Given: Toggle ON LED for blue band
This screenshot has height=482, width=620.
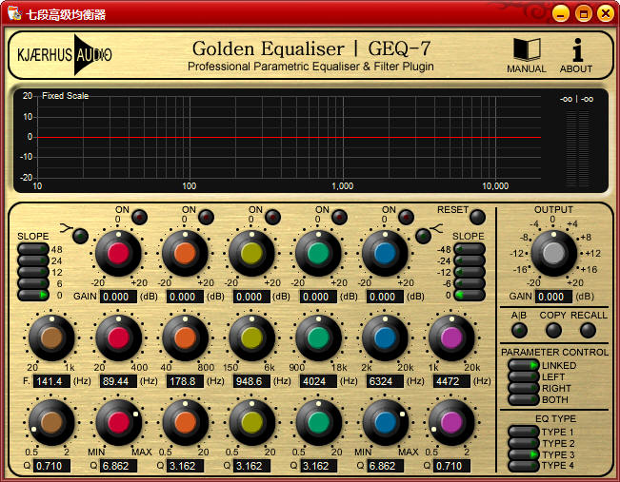Looking at the screenshot, I should [x=406, y=217].
